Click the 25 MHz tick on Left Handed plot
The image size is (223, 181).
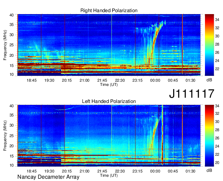pos(11,136)
